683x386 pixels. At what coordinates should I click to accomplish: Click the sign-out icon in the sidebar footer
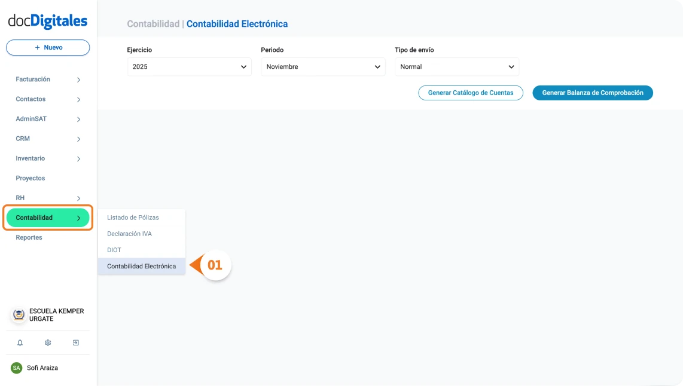[x=75, y=342]
